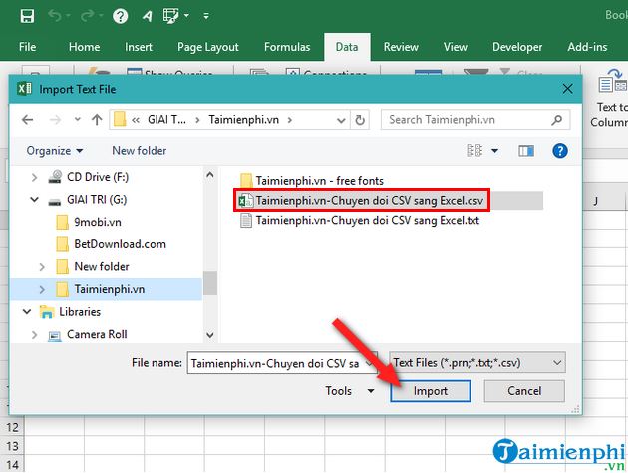Open the Organize menu
Viewport: 628px width, 473px height.
[55, 151]
